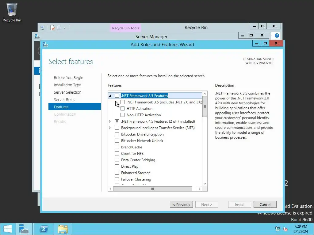Check BitLocker Drive Encryption
Viewport: 314px width, 235px height.
click(117, 134)
